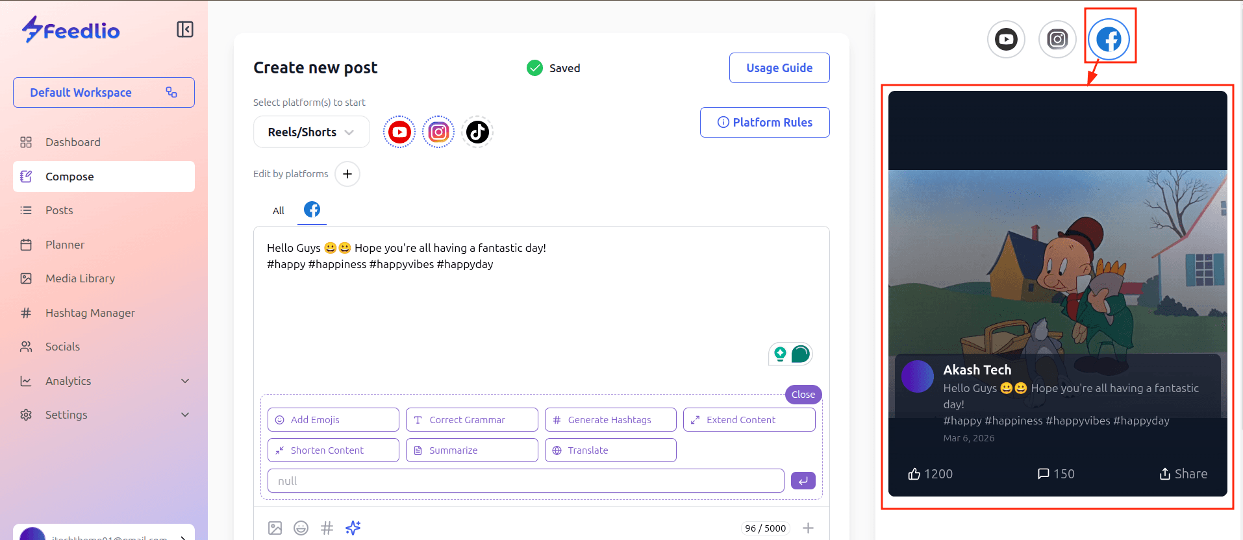Screen dimensions: 1243x540
Task: Show the Instagram preview
Action: pyautogui.click(x=1057, y=40)
